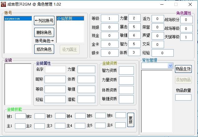Click the 主2 active skill field
This screenshot has height=137, width=198.
(40, 126)
